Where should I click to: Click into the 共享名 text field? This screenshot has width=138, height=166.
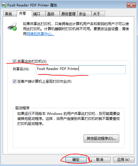(81, 70)
